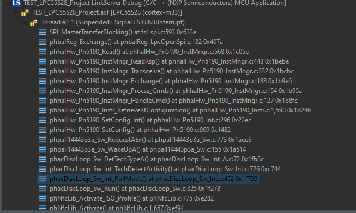The height and width of the screenshot is (213, 356).
Task: Select phNfcLib_Activate_ISO_Profile() at phNfcLib.c:775
Action: pos(132,198)
